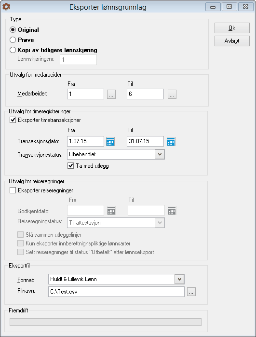Click the Ok button
Viewport: 256px width, 337px height.
232,28
